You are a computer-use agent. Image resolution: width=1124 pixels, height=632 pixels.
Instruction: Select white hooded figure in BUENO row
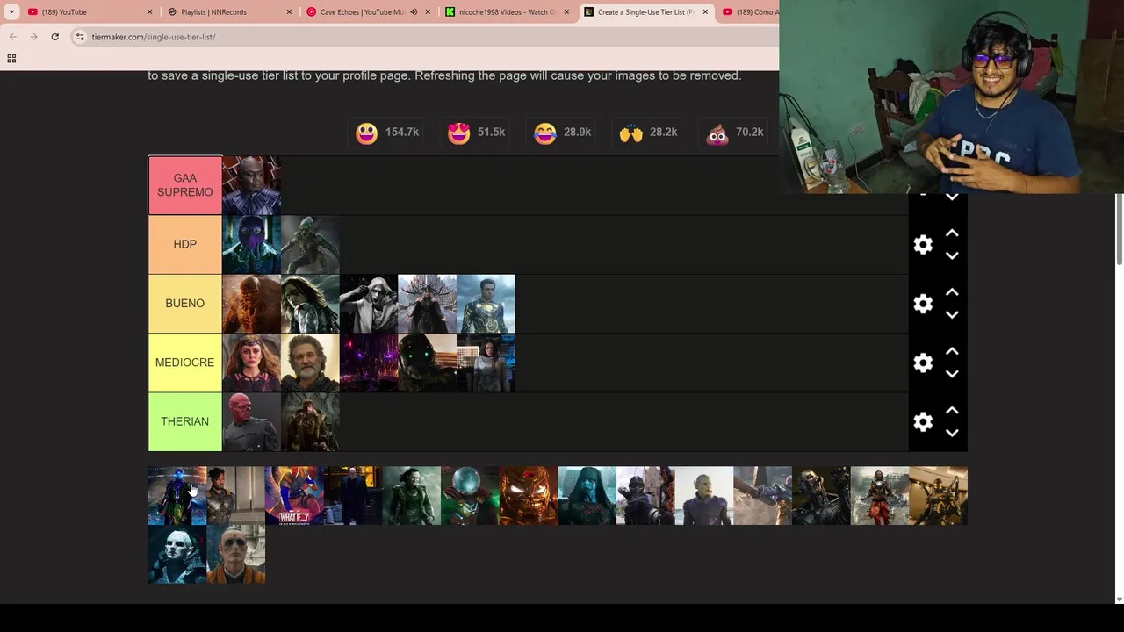[x=369, y=304]
